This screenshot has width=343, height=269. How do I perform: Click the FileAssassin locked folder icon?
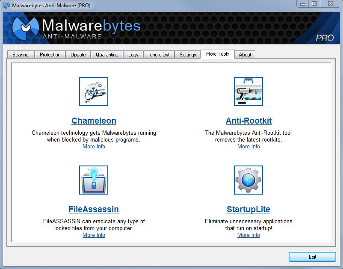click(94, 180)
